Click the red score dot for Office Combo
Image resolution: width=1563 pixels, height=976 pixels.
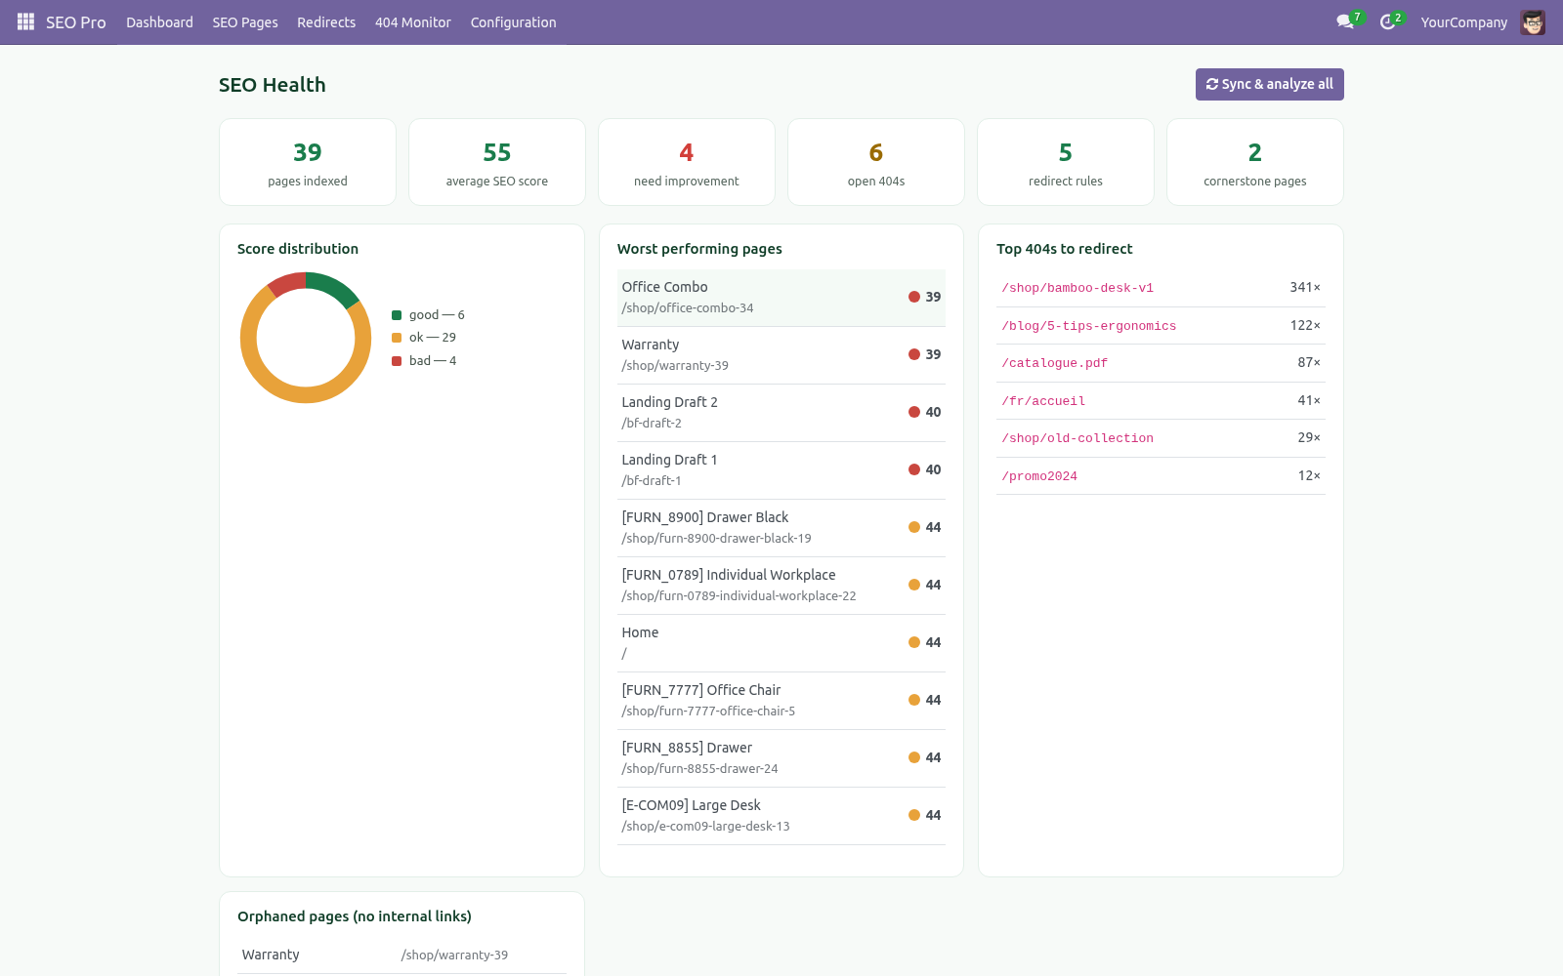point(914,297)
